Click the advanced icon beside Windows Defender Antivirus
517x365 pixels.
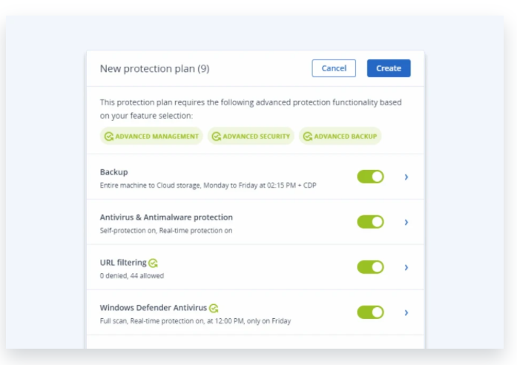point(214,308)
